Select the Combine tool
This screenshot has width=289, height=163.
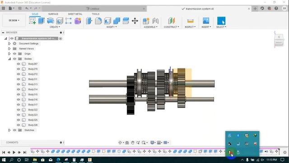(117, 21)
